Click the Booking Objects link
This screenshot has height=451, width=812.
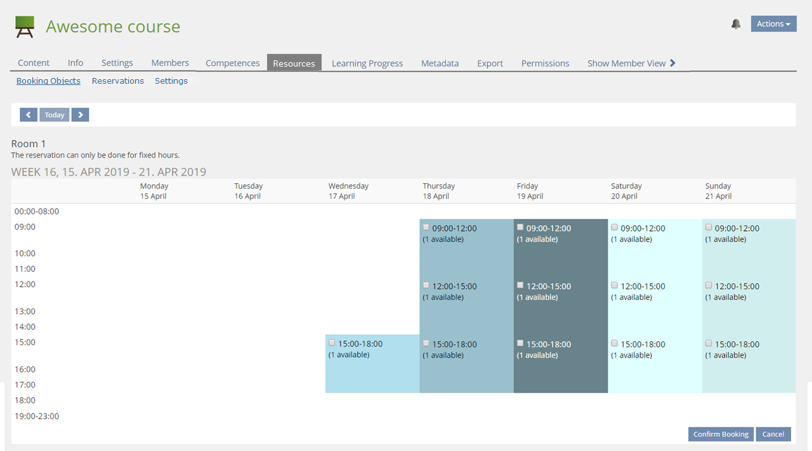[48, 81]
